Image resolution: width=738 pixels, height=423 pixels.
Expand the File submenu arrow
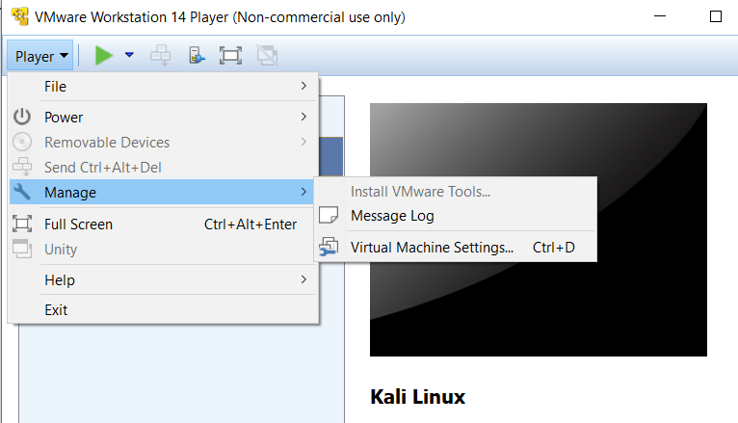click(x=303, y=86)
